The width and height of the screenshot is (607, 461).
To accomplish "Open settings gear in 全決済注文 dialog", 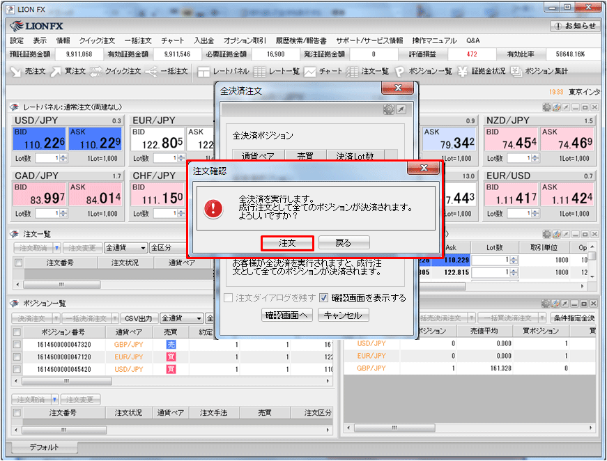I will point(389,109).
